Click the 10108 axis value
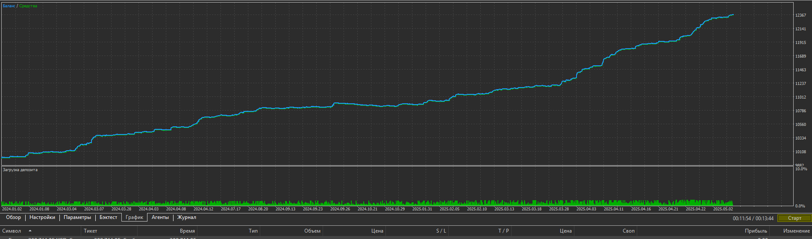Screen dimensions: 812x239 coord(800,152)
